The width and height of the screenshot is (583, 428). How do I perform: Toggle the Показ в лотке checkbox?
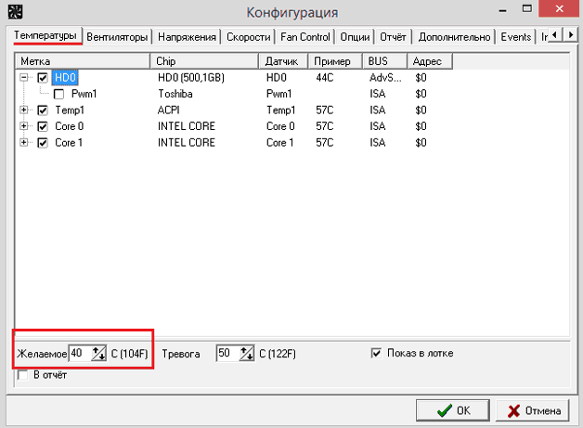click(x=376, y=353)
